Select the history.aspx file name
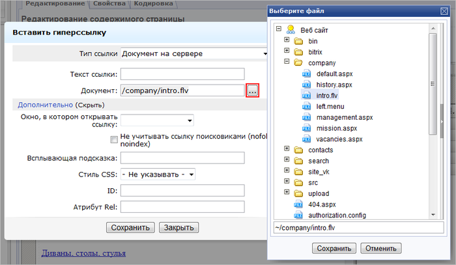Screen dimensions: 456x265 [334, 85]
